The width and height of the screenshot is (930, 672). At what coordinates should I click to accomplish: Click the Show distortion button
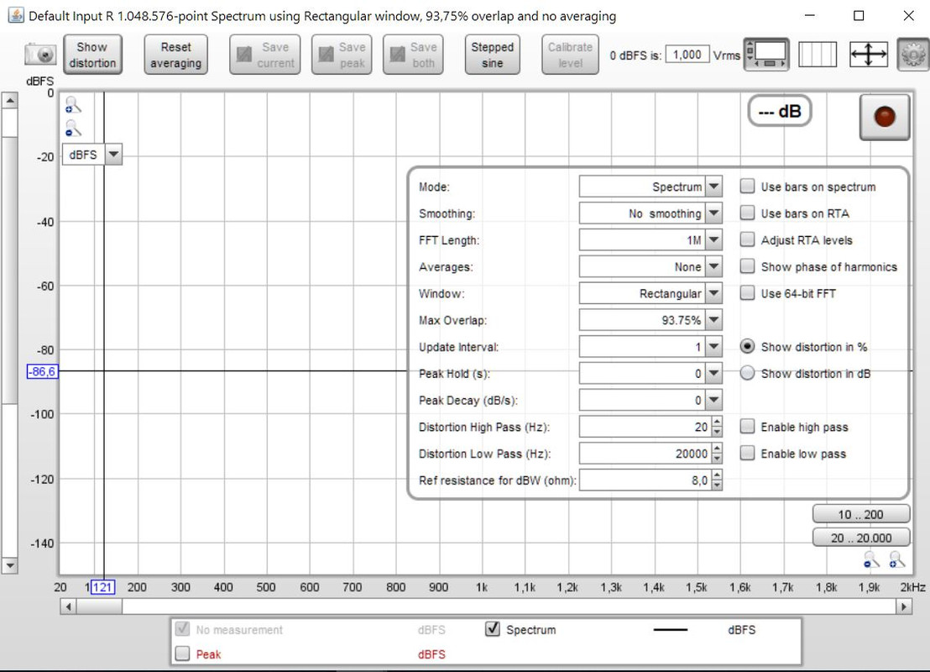point(92,55)
